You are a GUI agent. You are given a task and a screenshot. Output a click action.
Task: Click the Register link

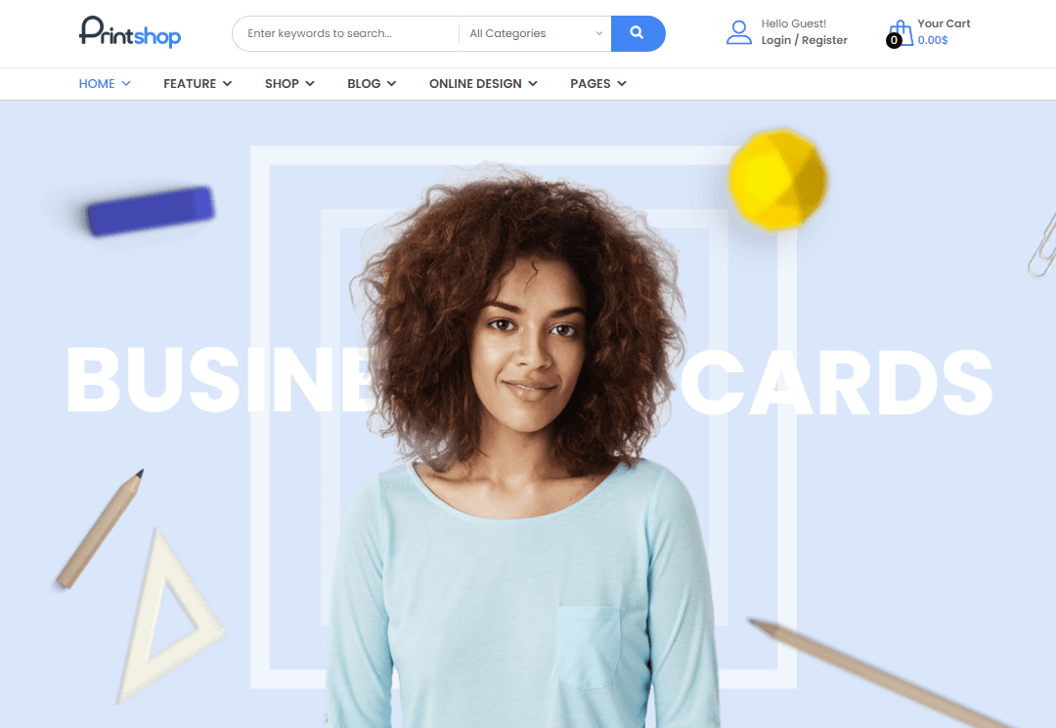(824, 40)
